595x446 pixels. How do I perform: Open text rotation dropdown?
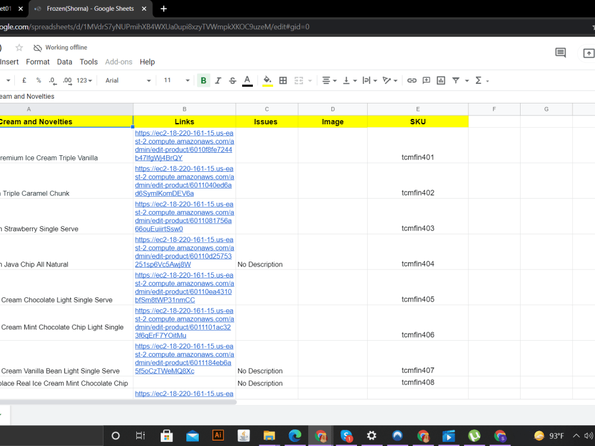coord(390,80)
